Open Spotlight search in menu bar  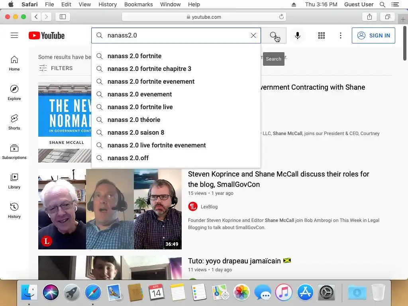tap(382, 4)
